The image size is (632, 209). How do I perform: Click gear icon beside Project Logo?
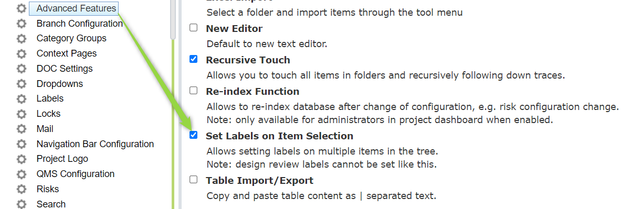point(21,159)
